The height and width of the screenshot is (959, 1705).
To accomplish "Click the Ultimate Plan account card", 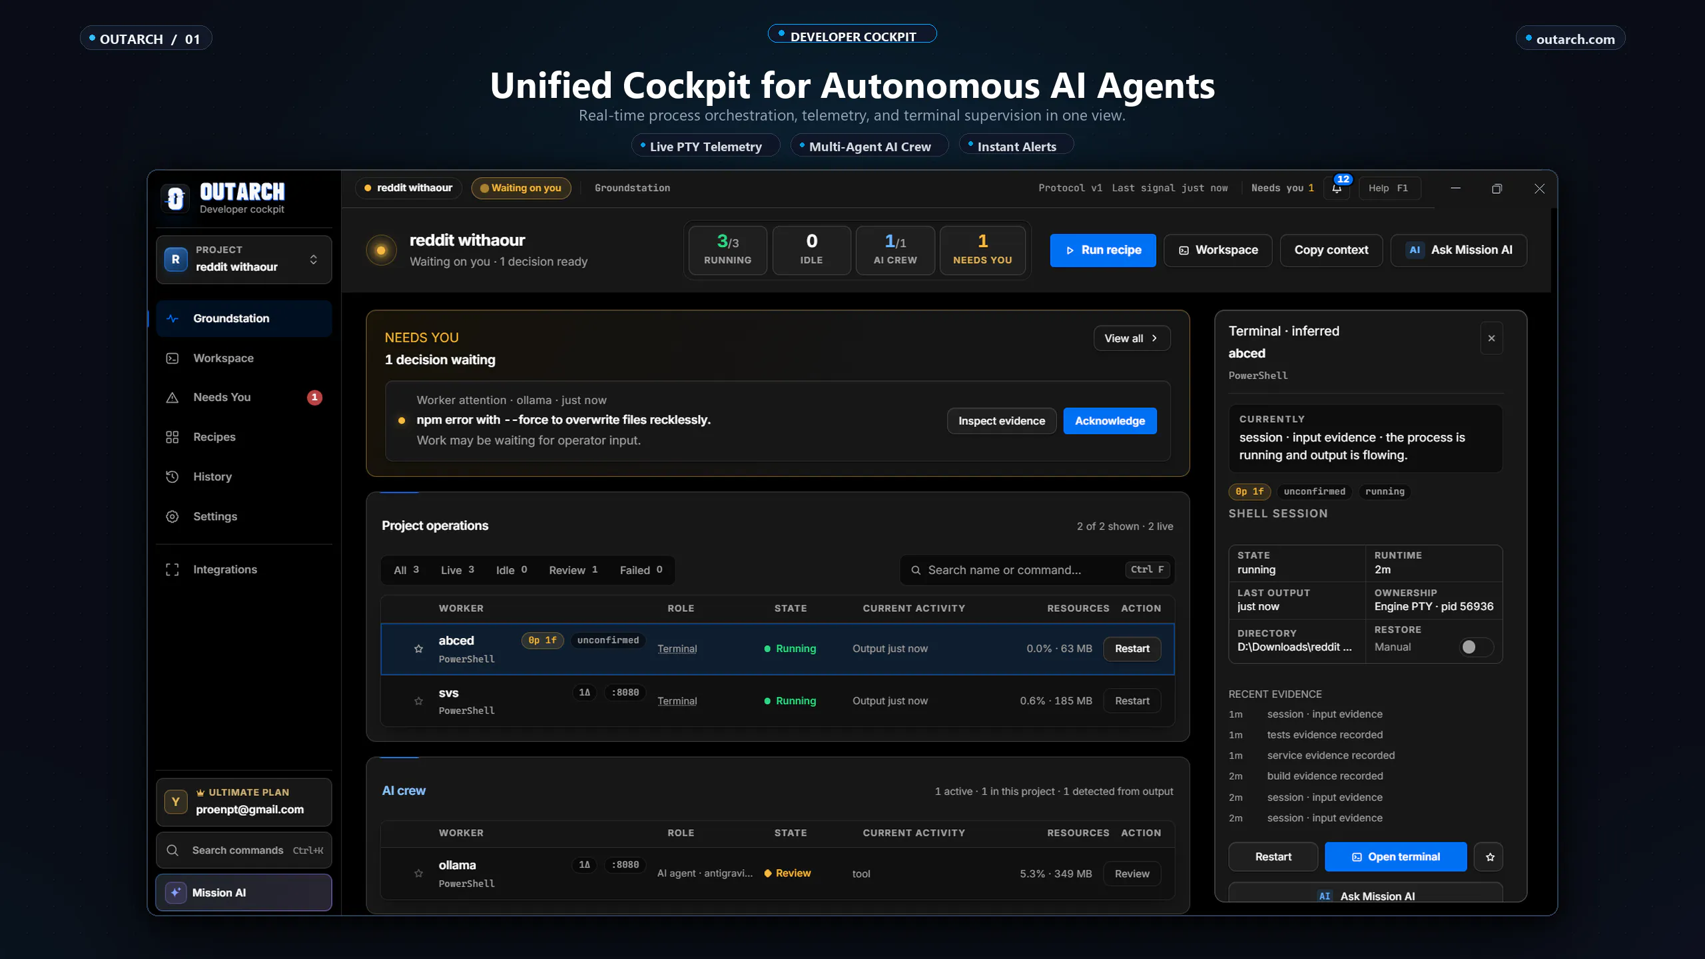I will pyautogui.click(x=244, y=802).
